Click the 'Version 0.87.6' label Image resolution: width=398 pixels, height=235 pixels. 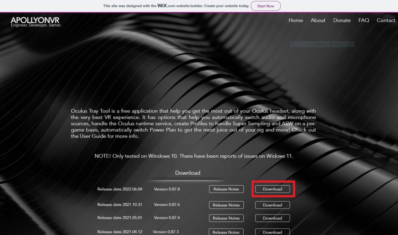click(167, 205)
